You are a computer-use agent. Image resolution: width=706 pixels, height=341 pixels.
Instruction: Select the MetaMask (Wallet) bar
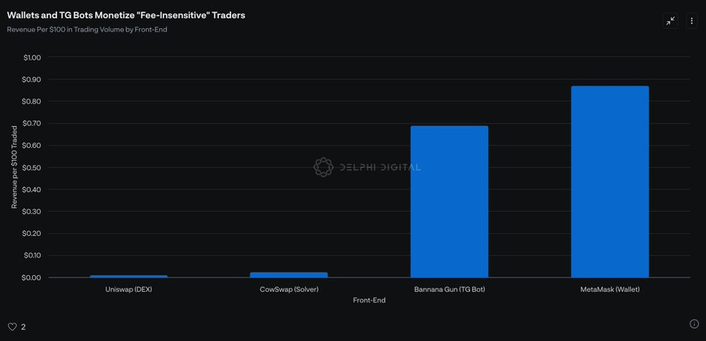(610, 182)
